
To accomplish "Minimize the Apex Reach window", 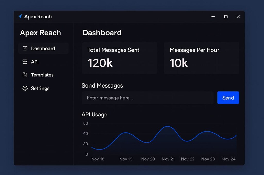I will (x=213, y=17).
